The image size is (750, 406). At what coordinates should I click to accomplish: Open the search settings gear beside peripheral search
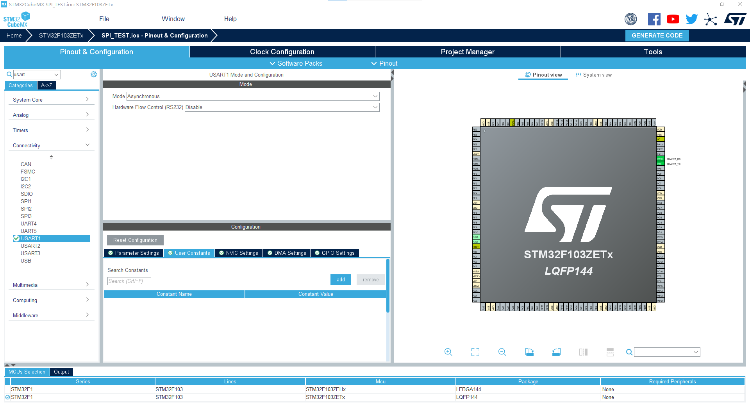(x=93, y=74)
